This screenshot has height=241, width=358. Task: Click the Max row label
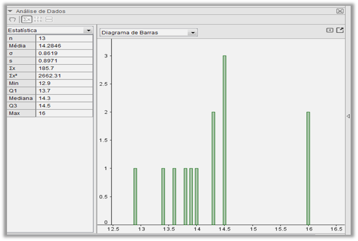click(21, 113)
